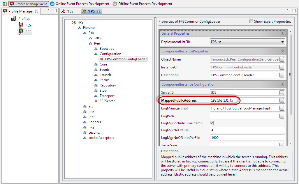The height and width of the screenshot is (184, 299).
Task: Toggle the checkbox button next to ServerID
Action: point(282,93)
